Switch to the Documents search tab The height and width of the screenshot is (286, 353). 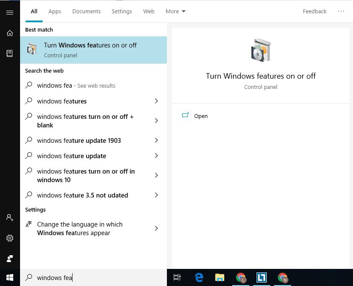click(86, 11)
